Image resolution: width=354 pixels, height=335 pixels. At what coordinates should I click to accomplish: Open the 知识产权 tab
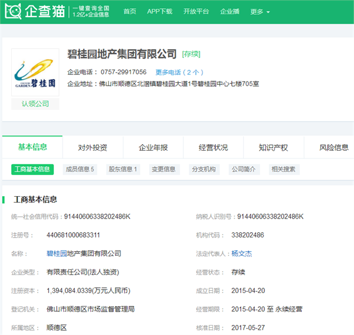[273, 148]
